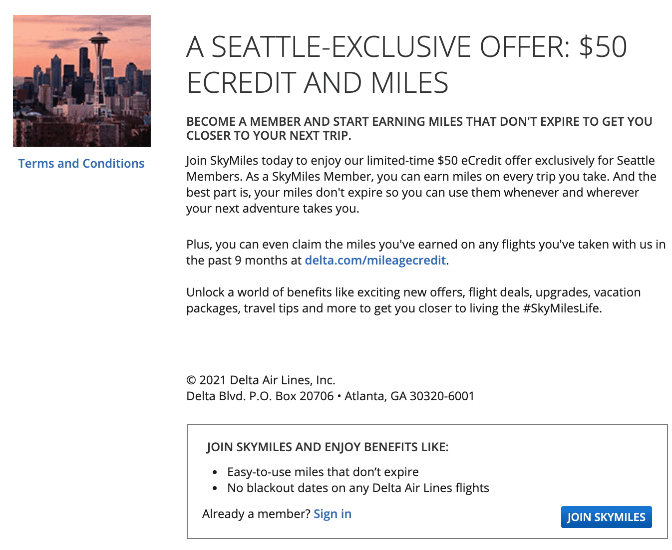The height and width of the screenshot is (550, 672).
Task: Click the bullet dot before 'No blackout dates'
Action: tap(215, 488)
